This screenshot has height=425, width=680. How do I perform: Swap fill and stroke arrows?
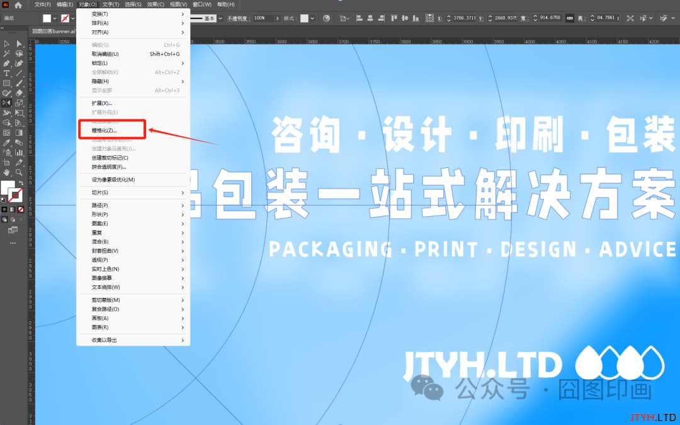[x=21, y=183]
